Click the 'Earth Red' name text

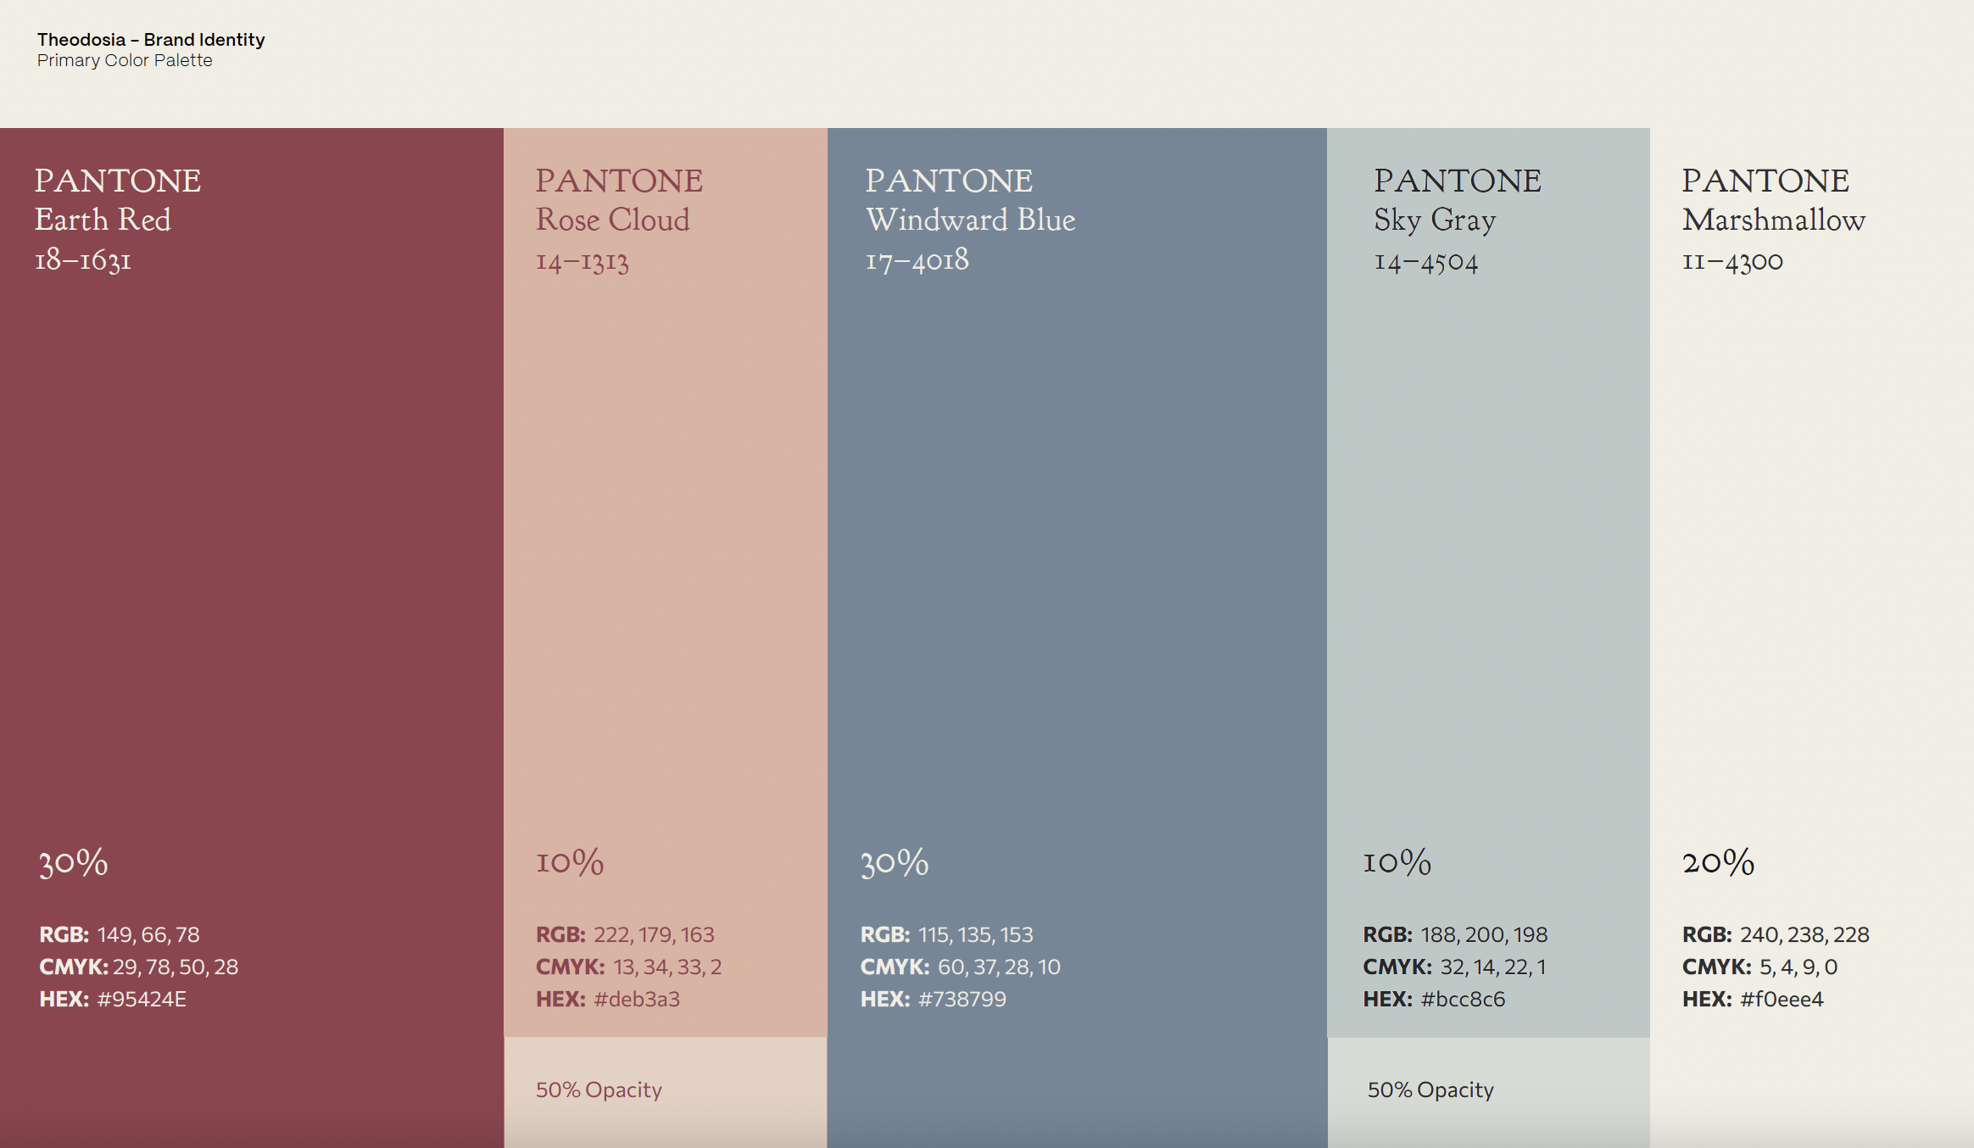coord(103,220)
